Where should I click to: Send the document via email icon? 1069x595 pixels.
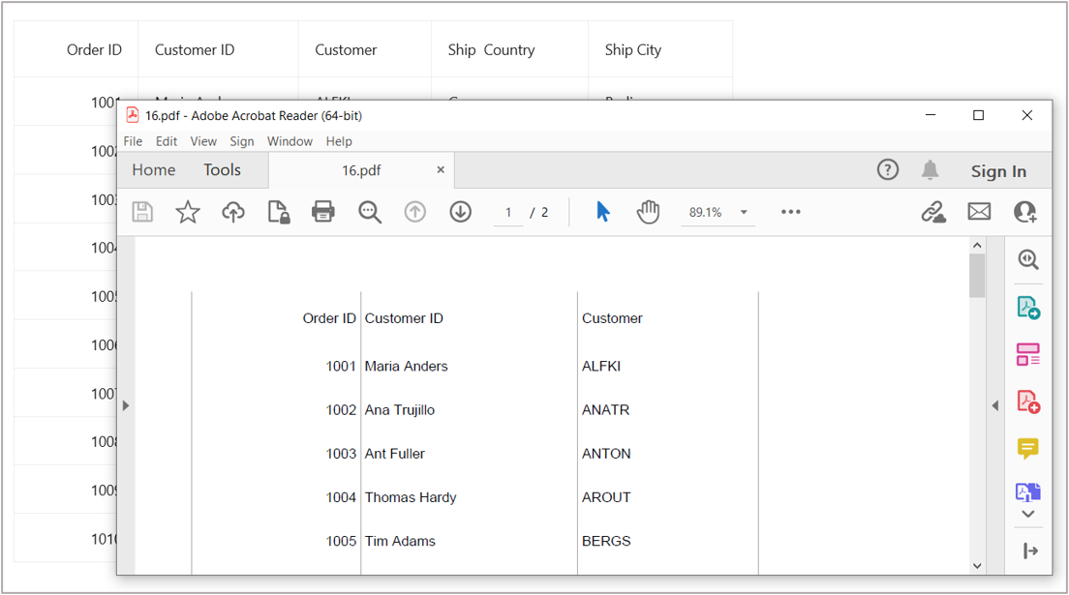coord(979,211)
